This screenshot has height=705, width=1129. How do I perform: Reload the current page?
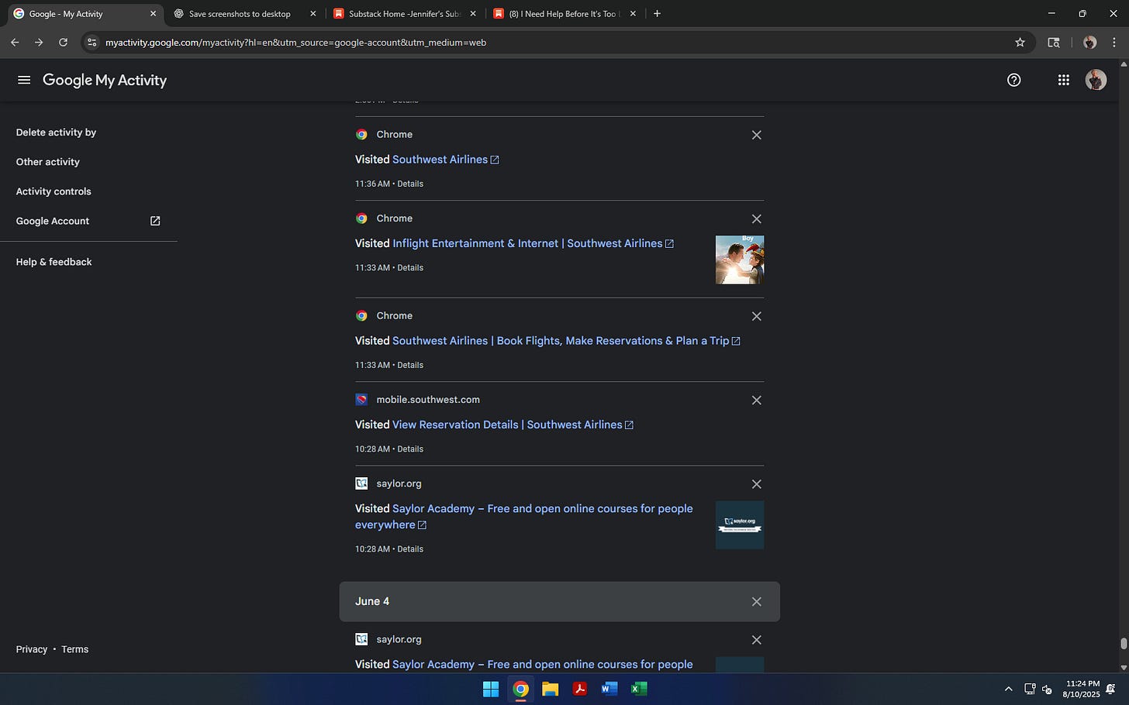(x=64, y=43)
